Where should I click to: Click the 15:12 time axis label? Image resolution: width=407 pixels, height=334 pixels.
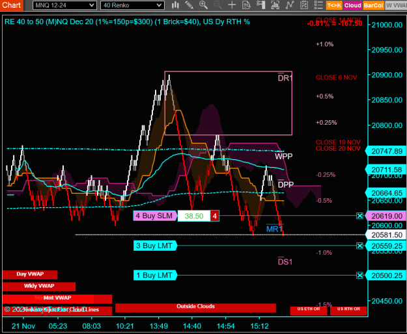click(260, 326)
